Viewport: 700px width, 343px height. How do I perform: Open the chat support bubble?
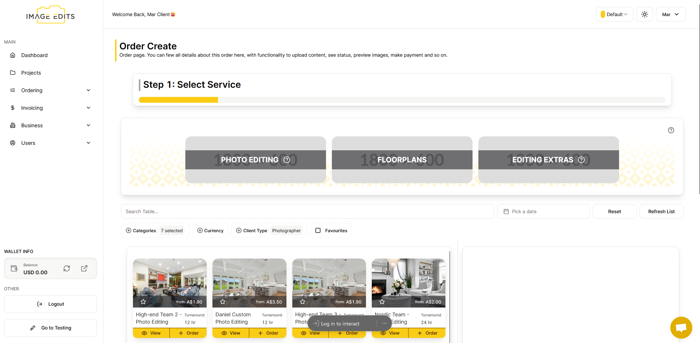[681, 327]
